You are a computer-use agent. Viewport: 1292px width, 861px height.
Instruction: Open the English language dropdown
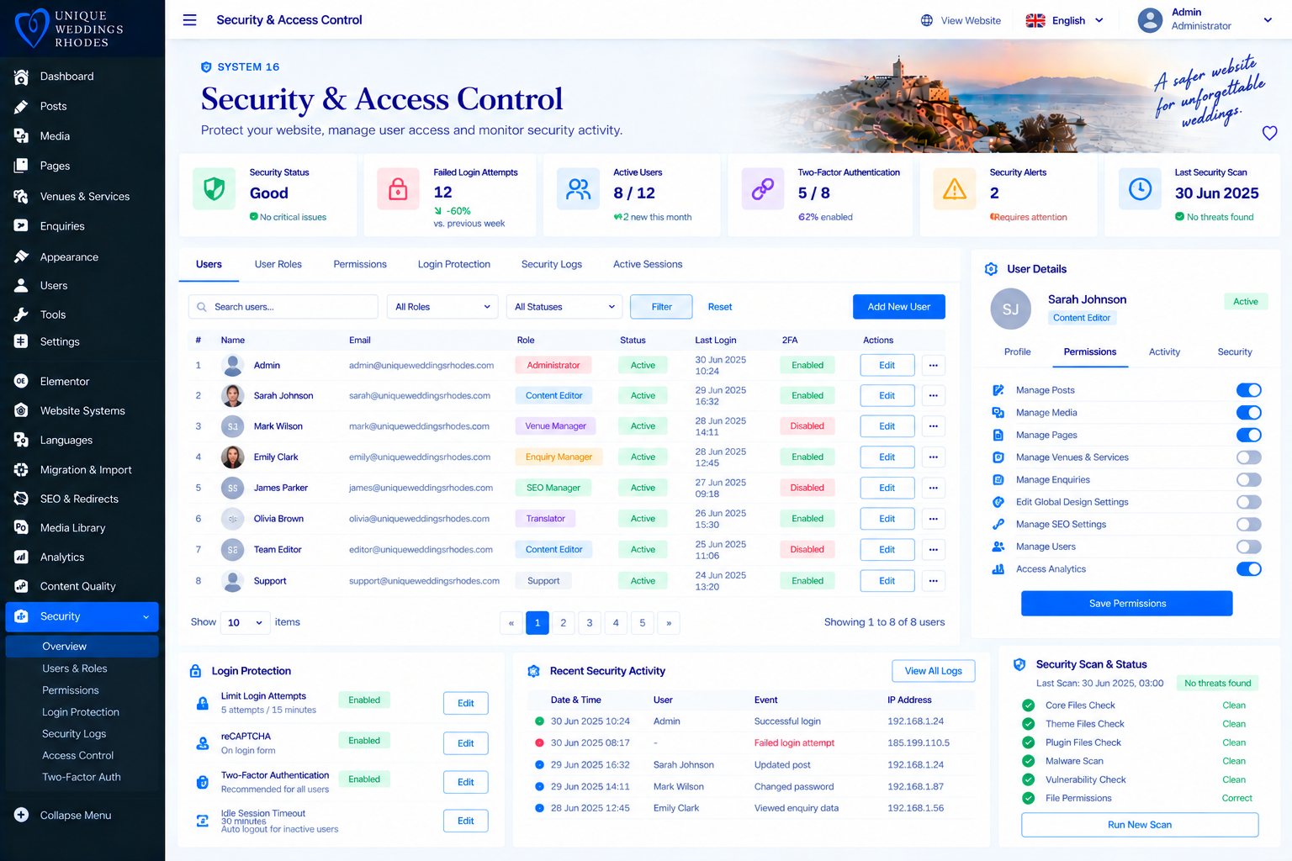click(1064, 20)
